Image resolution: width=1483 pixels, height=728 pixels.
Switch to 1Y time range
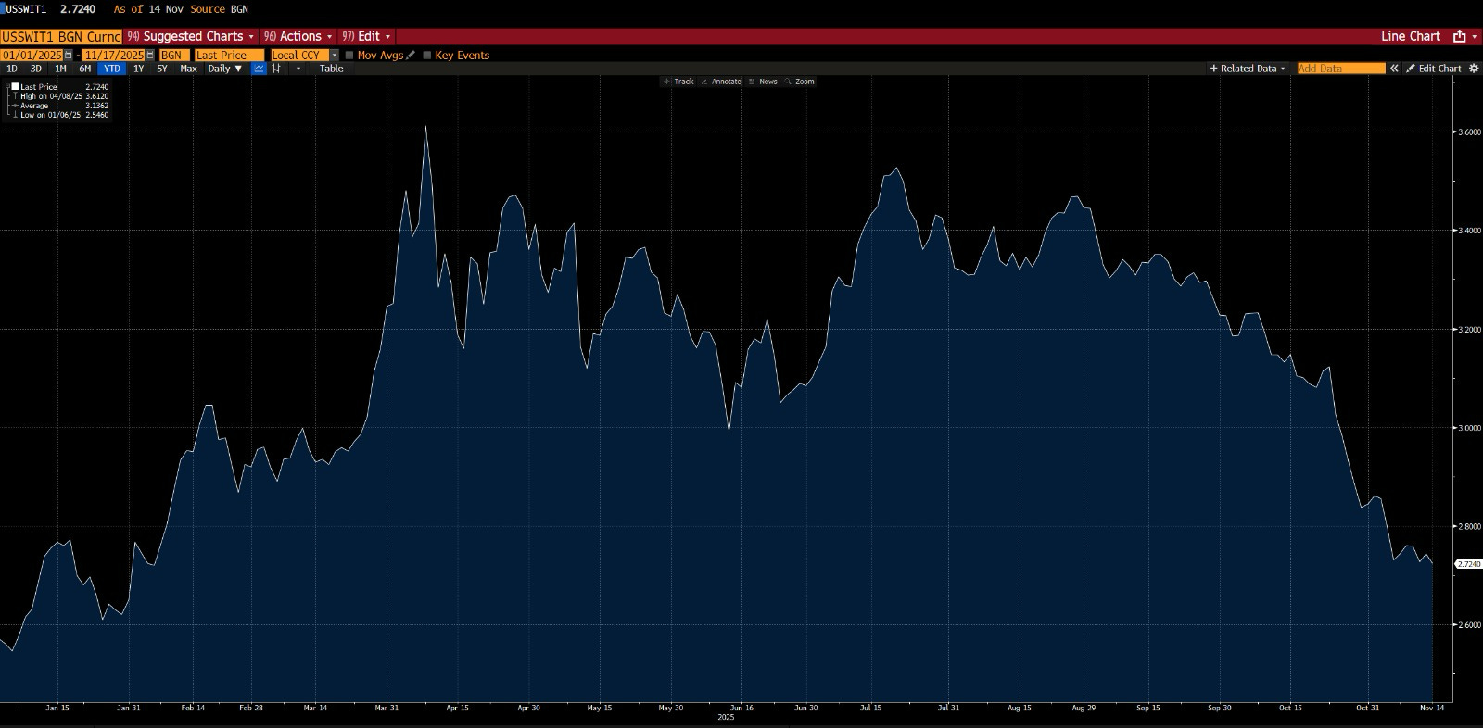tap(139, 69)
